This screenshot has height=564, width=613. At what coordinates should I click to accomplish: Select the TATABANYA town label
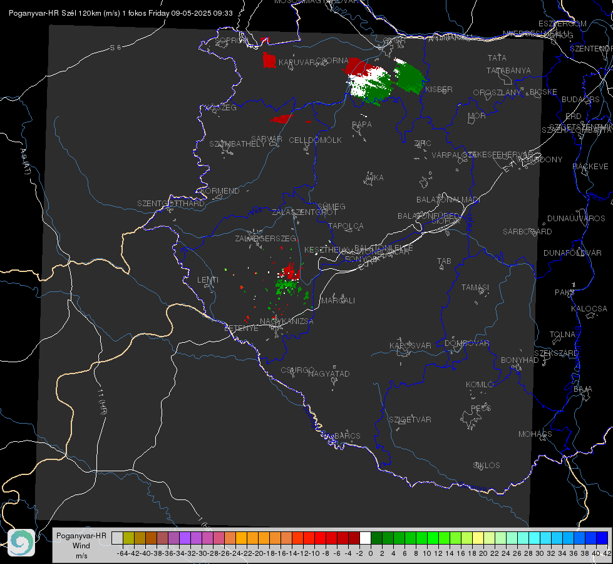508,70
